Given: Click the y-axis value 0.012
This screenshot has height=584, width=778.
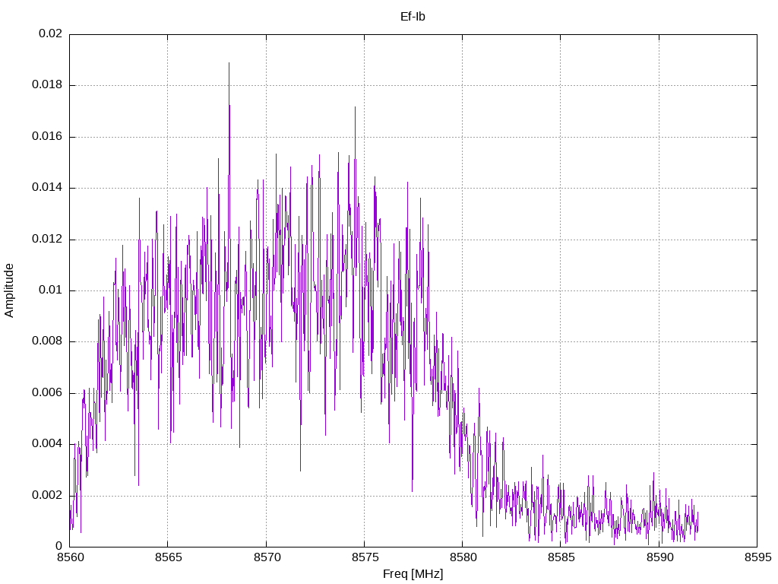Looking at the screenshot, I should (47, 240).
